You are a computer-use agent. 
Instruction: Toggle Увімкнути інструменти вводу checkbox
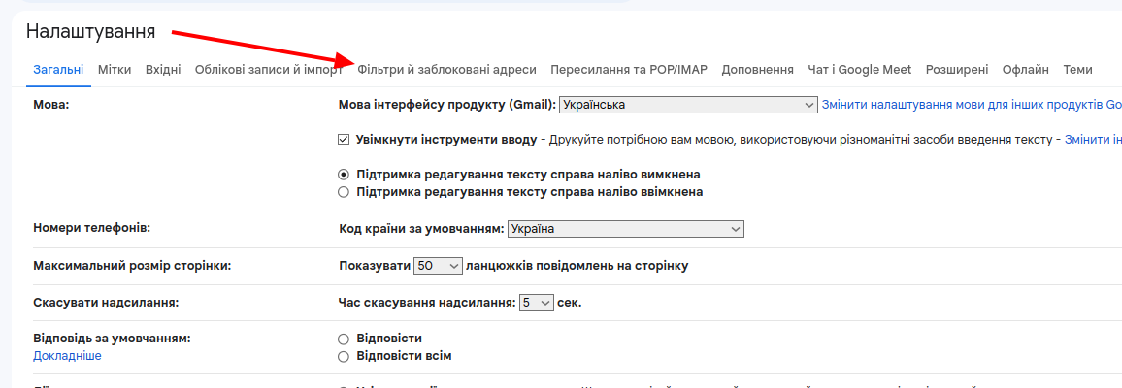(x=344, y=140)
